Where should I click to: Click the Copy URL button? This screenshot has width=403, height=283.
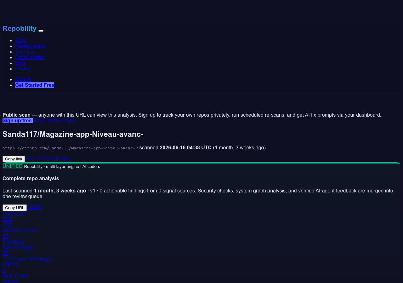[14, 208]
